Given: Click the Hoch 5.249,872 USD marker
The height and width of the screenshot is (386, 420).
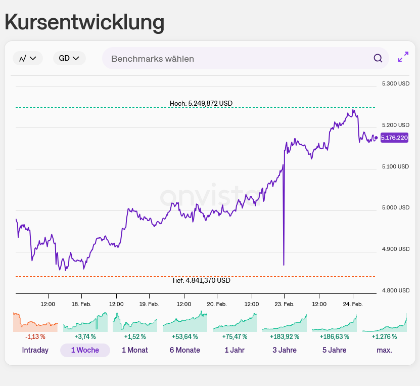Looking at the screenshot, I should point(201,103).
